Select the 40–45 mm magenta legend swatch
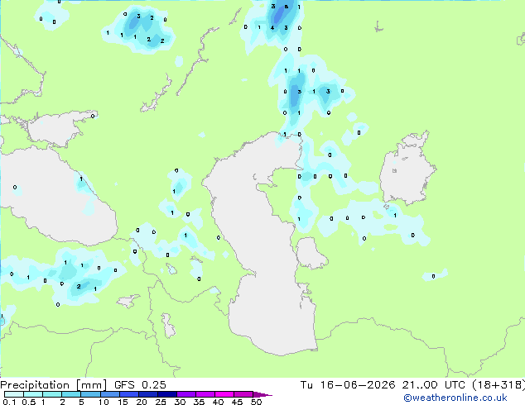 [224, 394]
